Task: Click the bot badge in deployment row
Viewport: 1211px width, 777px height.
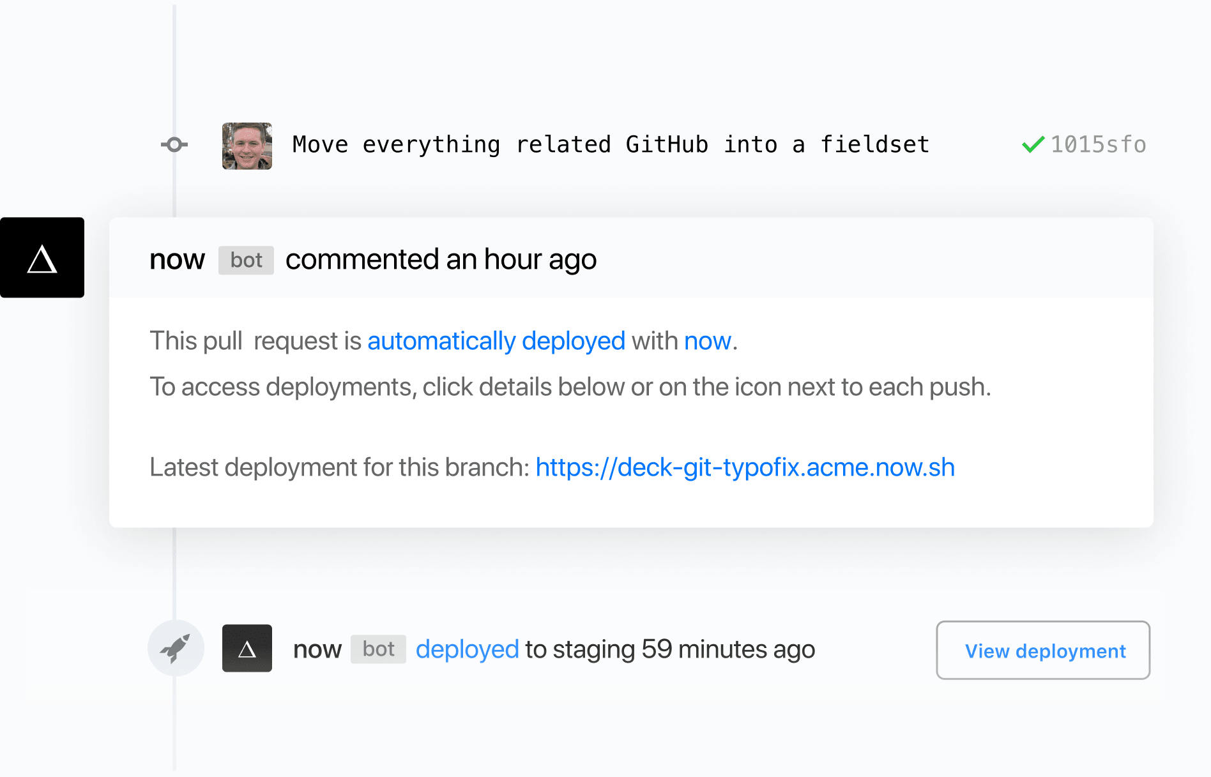Action: tap(378, 649)
